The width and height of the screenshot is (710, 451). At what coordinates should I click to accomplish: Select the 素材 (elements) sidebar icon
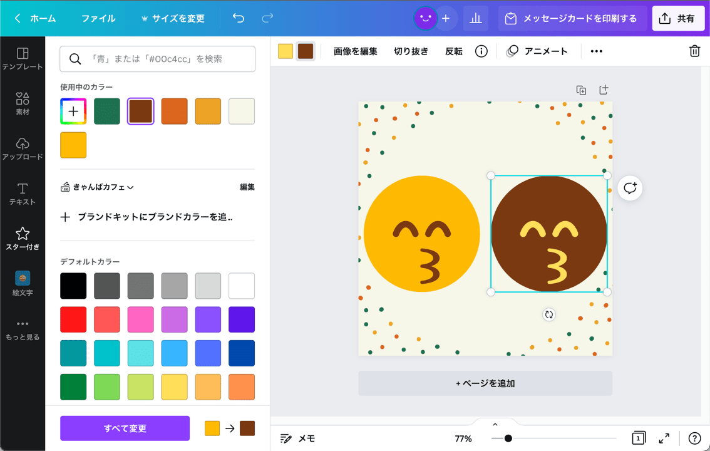click(23, 102)
